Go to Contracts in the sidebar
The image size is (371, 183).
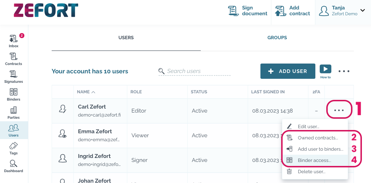point(13,59)
